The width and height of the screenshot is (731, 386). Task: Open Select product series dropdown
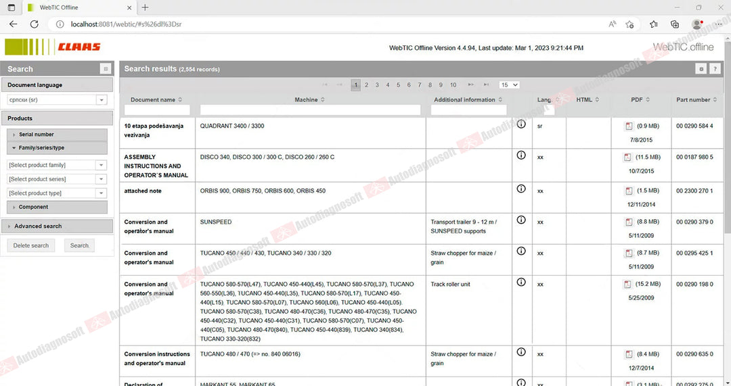click(x=102, y=178)
